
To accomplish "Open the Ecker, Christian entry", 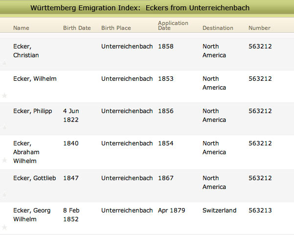I will [x=26, y=51].
